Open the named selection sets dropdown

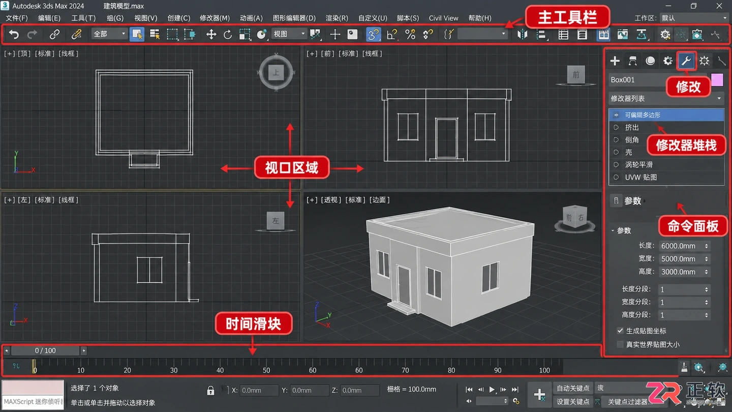(482, 34)
